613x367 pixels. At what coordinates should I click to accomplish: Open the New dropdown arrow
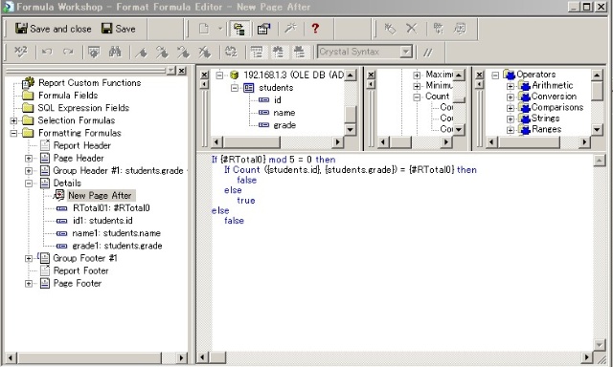tap(220, 29)
